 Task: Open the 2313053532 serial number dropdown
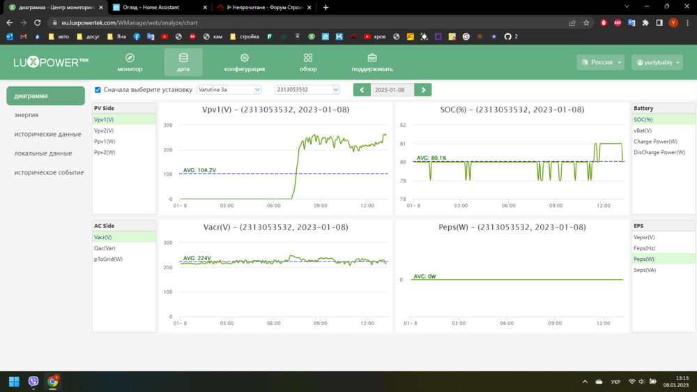point(307,90)
